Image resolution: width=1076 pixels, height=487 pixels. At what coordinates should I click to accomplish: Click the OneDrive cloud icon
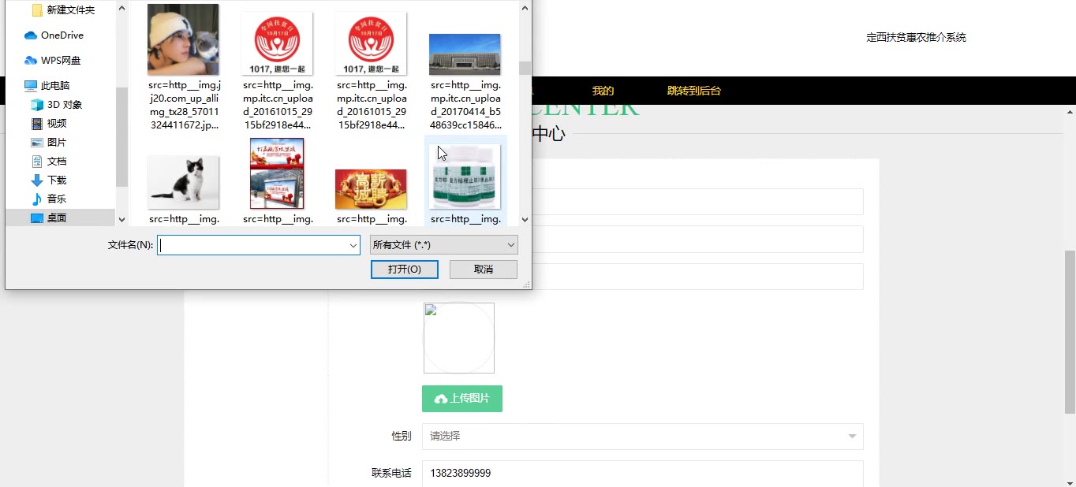(31, 35)
